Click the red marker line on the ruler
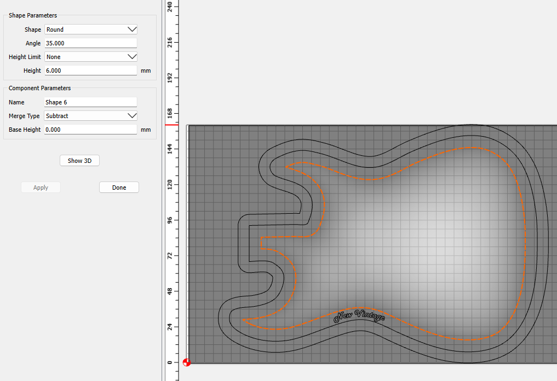557x381 pixels. pos(172,125)
